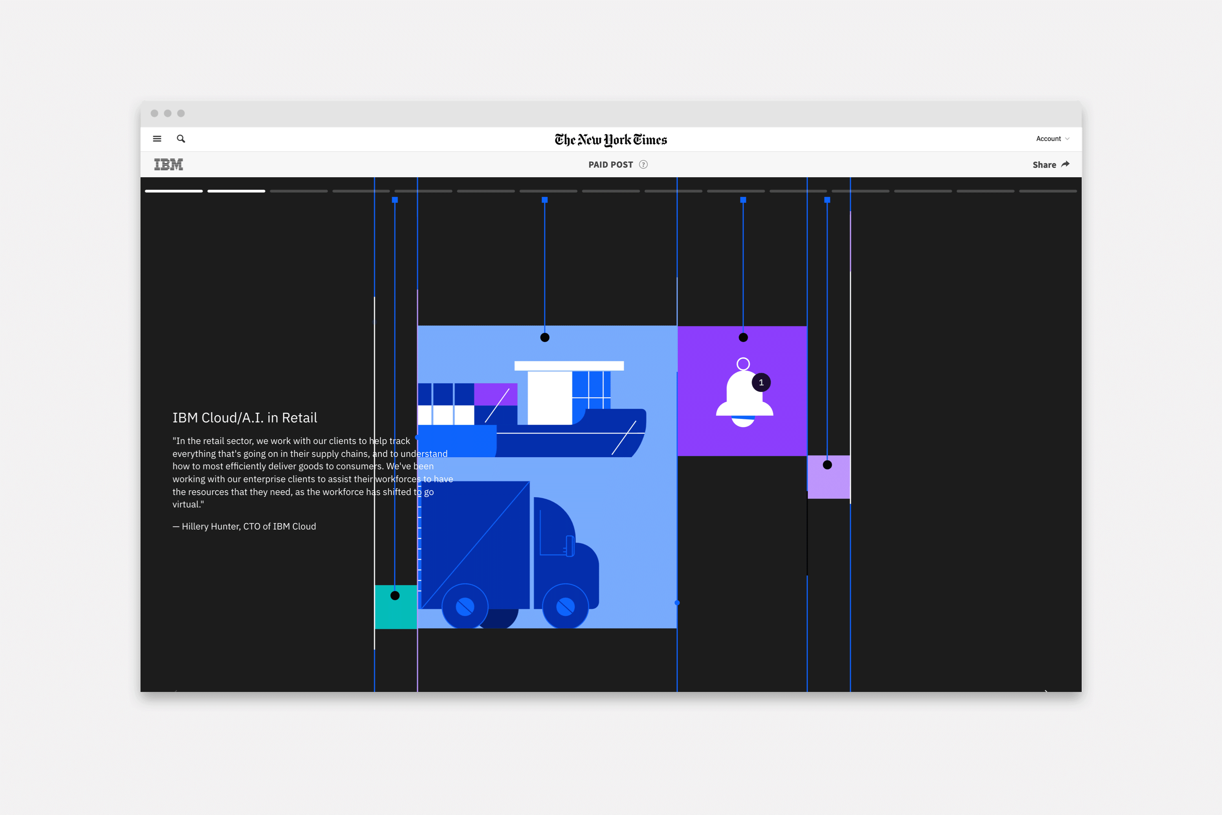Go to The New York Times homepage logo
Viewport: 1222px width, 815px height.
pyautogui.click(x=611, y=140)
